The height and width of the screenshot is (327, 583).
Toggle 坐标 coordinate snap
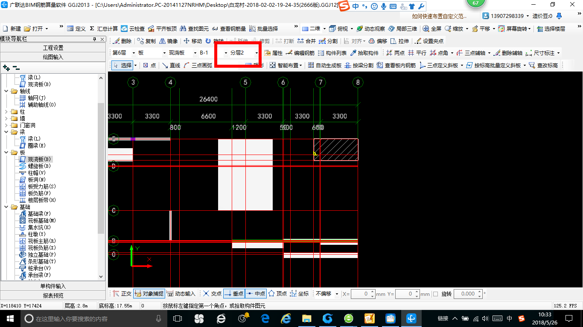pos(299,294)
